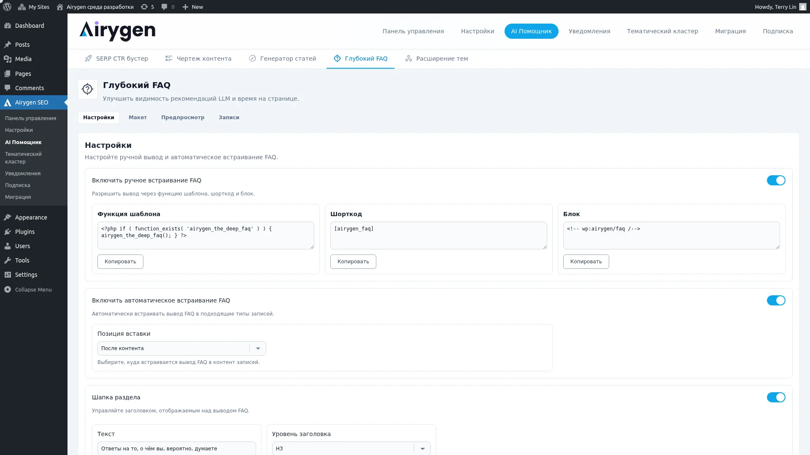Click the Appearance brush icon
810x455 pixels.
pyautogui.click(x=8, y=217)
